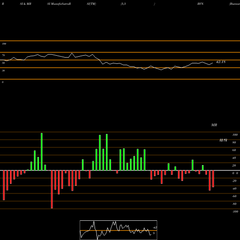The width and height of the screenshot is (240, 240).
Task: Click the SI MunafaSutraR header text
Action: (x=59, y=4)
